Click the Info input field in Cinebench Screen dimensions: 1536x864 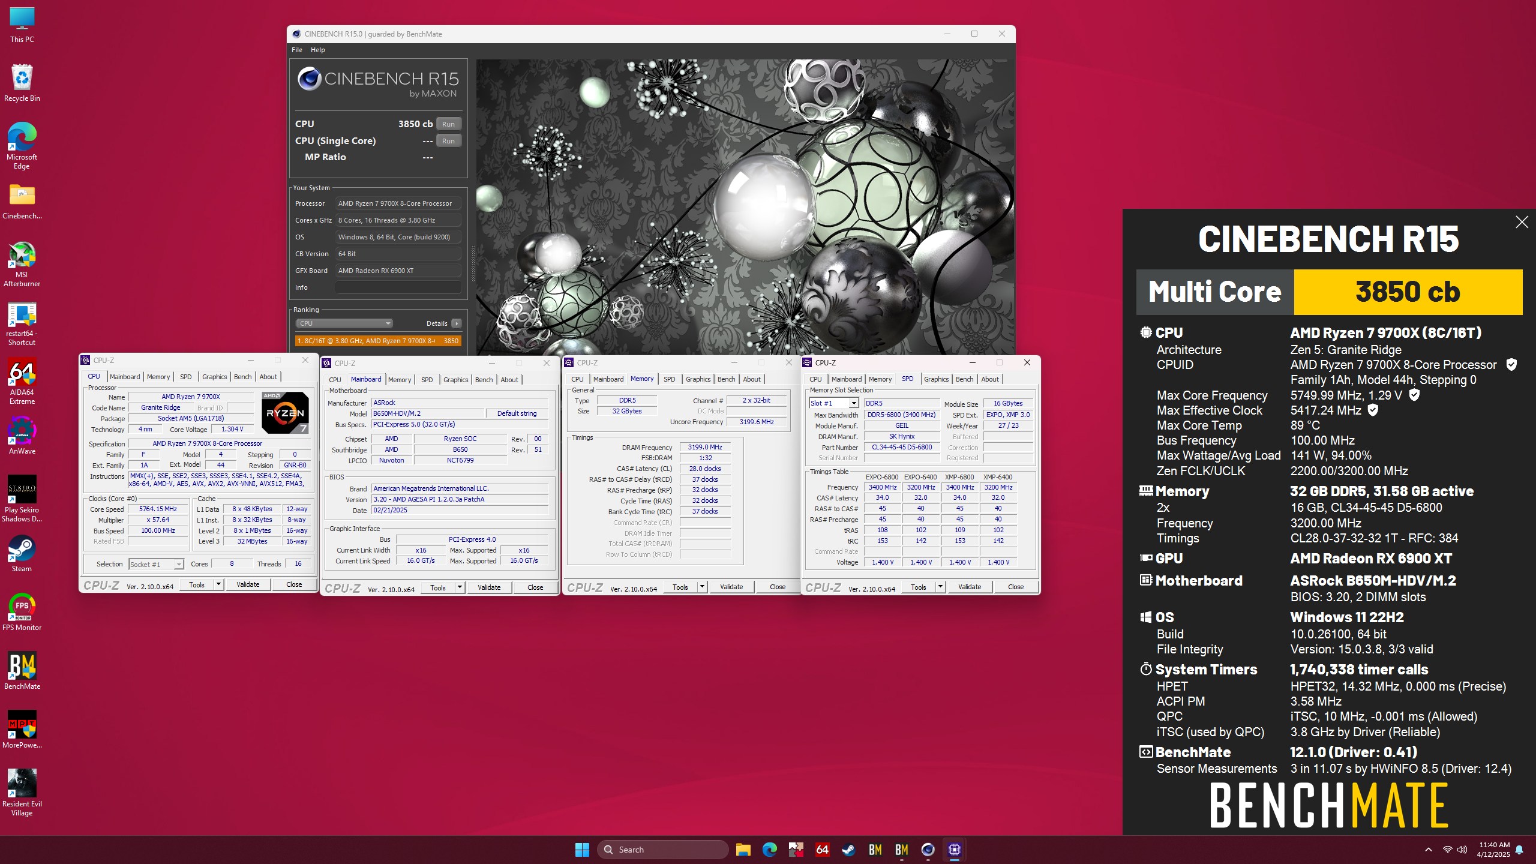click(x=398, y=287)
